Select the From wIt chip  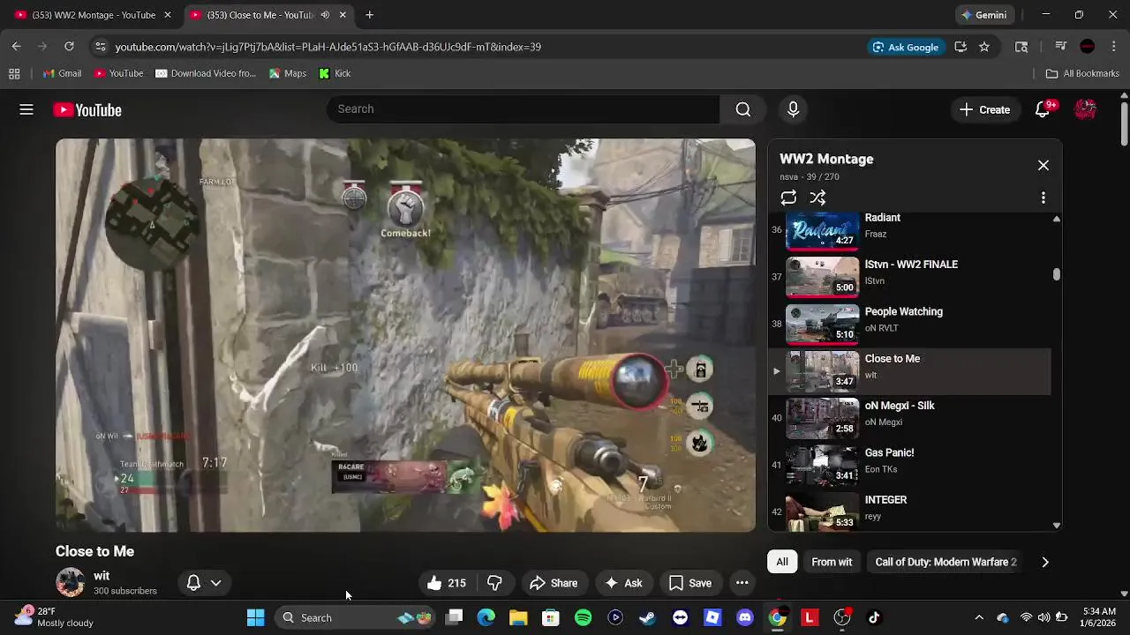click(x=832, y=562)
